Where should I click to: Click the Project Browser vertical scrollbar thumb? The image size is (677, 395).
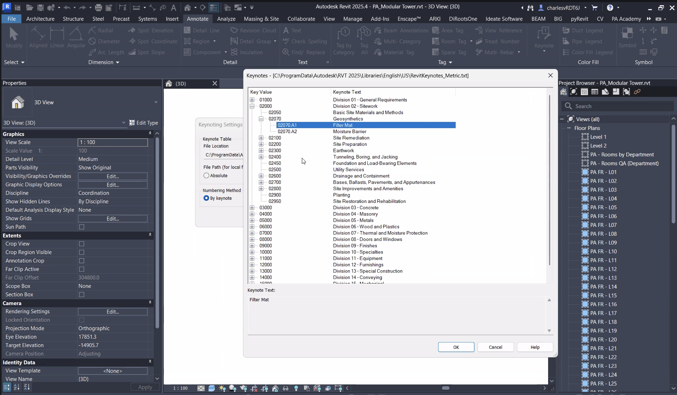tap(673, 174)
